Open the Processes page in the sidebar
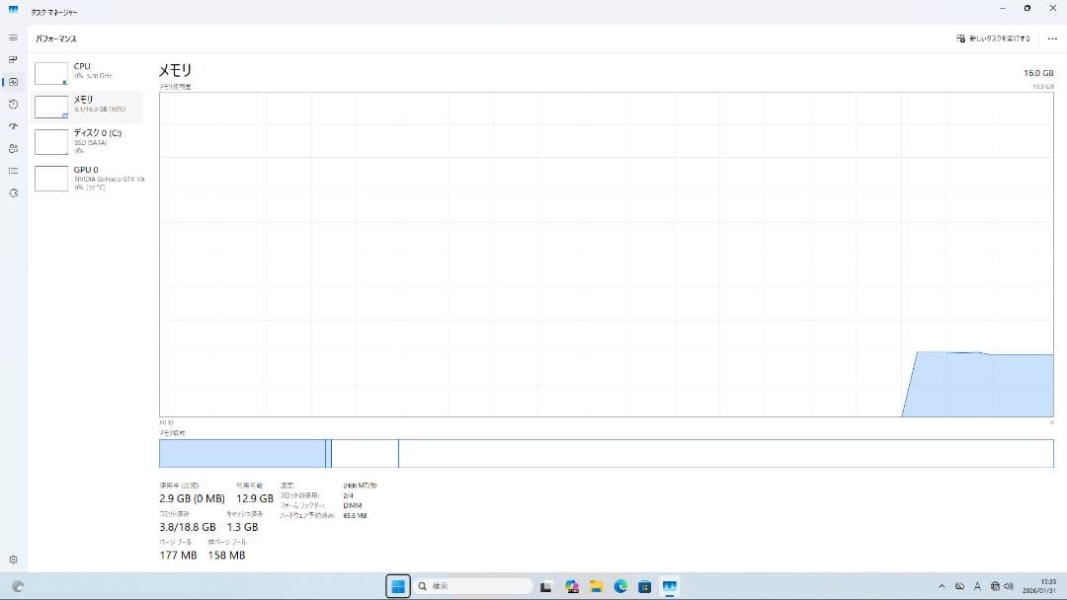Viewport: 1067px width, 600px height. pos(13,59)
